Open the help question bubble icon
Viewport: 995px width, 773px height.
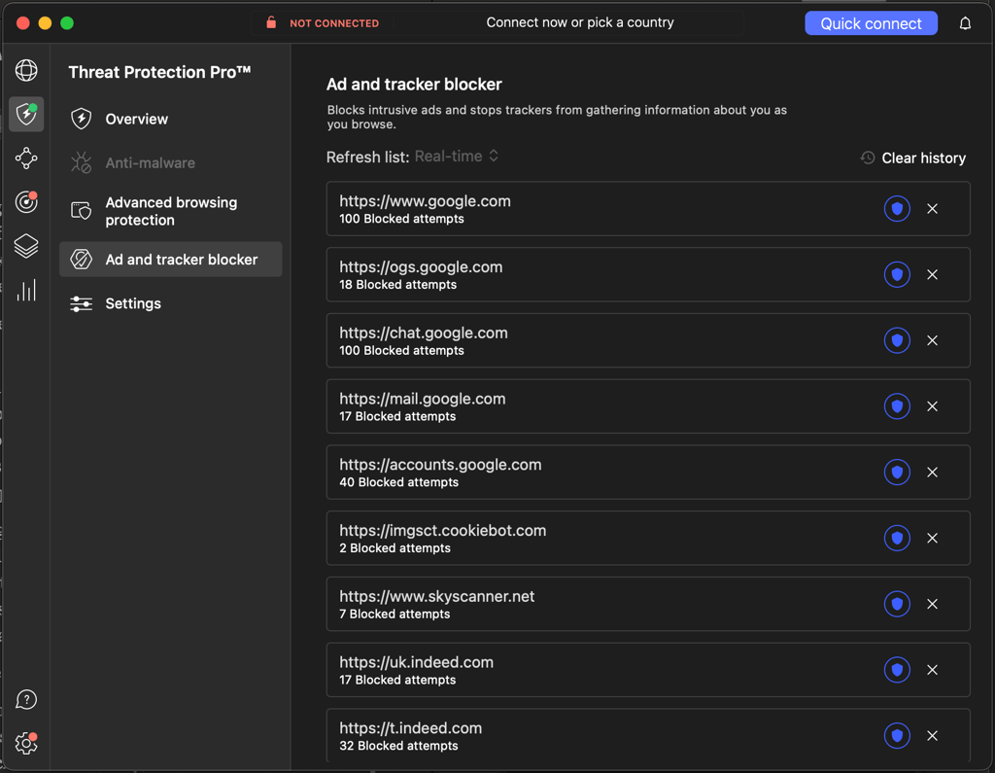tap(26, 699)
